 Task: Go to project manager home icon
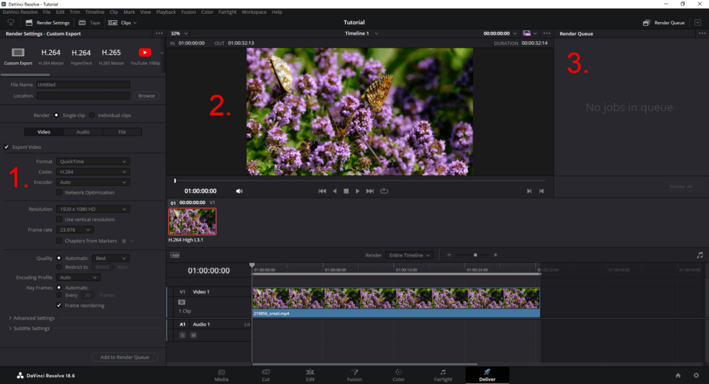pyautogui.click(x=679, y=375)
